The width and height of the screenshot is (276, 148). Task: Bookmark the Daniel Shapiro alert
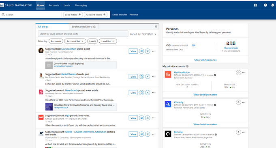141,76
